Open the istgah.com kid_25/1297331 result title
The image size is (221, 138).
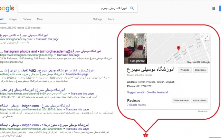coord(35,106)
